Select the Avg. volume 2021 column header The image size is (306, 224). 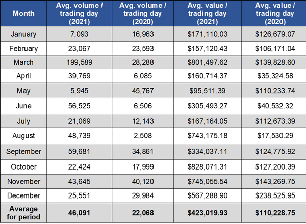(79, 13)
